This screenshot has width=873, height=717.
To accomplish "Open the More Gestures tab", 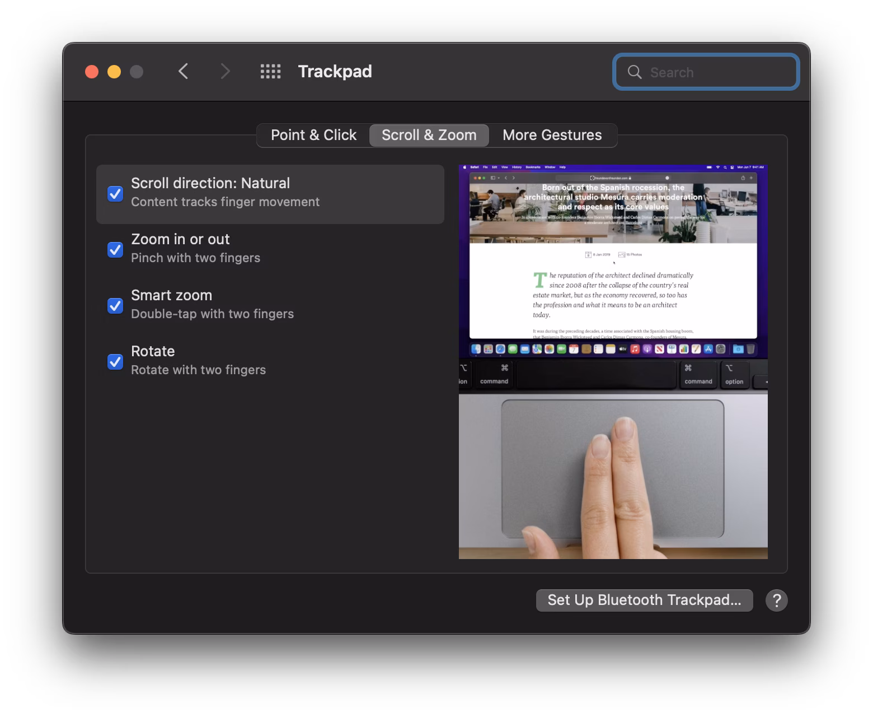I will [x=552, y=136].
